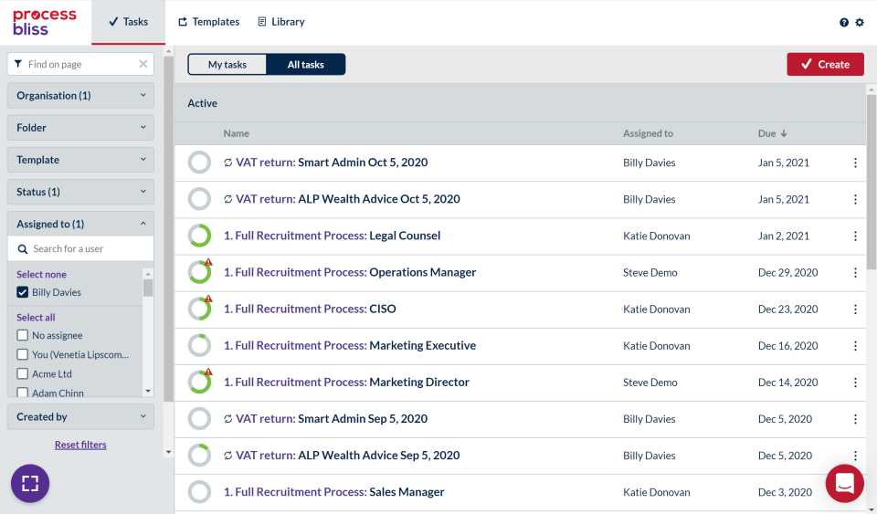Open kebab menu for Legal Counsel task
Viewport: 877px width, 514px height.
[x=855, y=236]
